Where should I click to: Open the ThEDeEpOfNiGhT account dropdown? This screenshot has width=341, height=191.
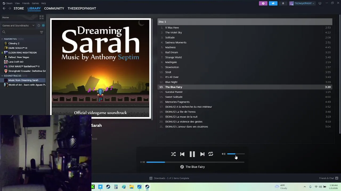[302, 3]
